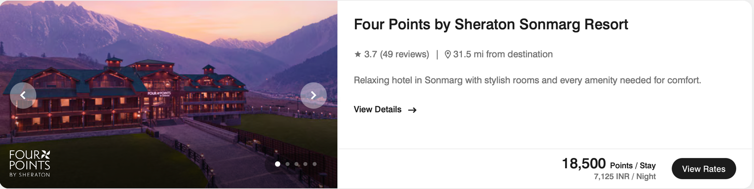Open Four Points by Sheraton Sonmarg Resort title
Image resolution: width=754 pixels, height=189 pixels.
pos(491,24)
